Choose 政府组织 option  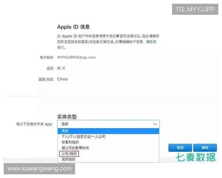[108, 159]
